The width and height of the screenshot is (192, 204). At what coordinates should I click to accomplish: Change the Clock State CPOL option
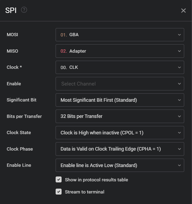(x=120, y=133)
